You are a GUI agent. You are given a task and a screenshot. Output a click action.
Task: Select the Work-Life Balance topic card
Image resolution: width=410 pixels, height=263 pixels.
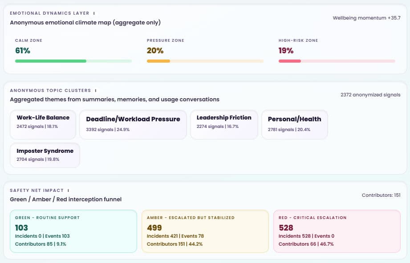click(x=44, y=124)
